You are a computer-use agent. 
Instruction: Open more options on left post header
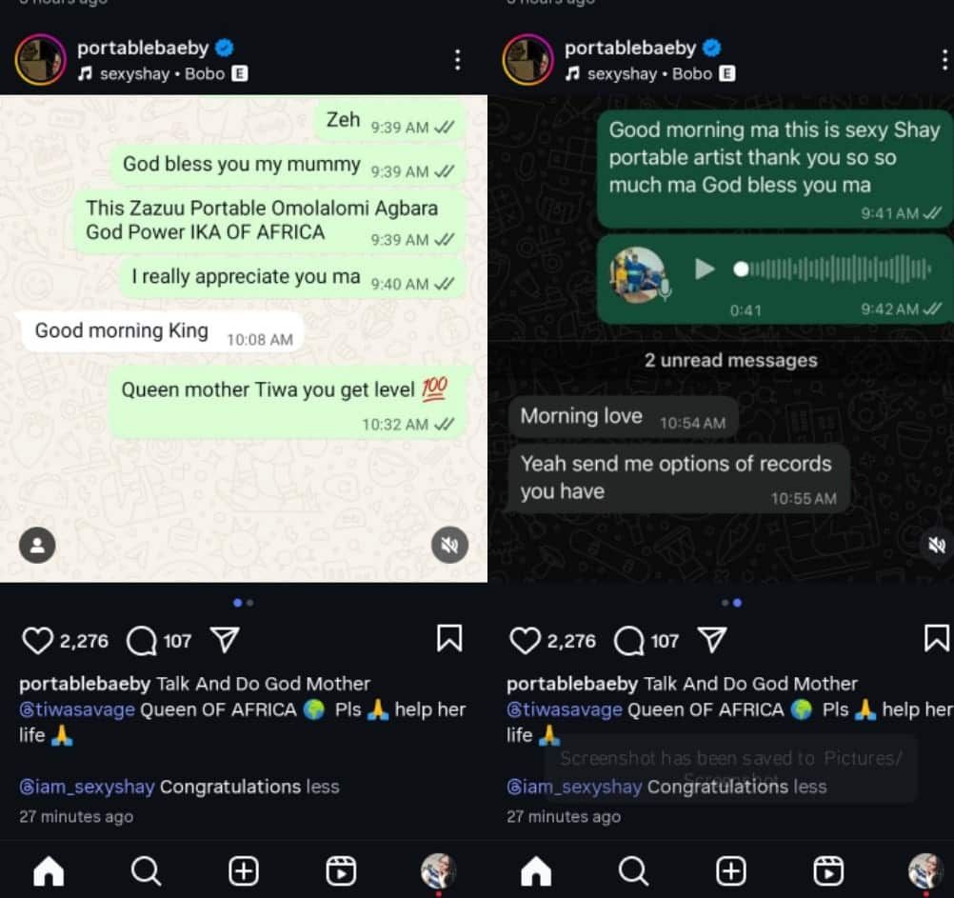point(458,60)
